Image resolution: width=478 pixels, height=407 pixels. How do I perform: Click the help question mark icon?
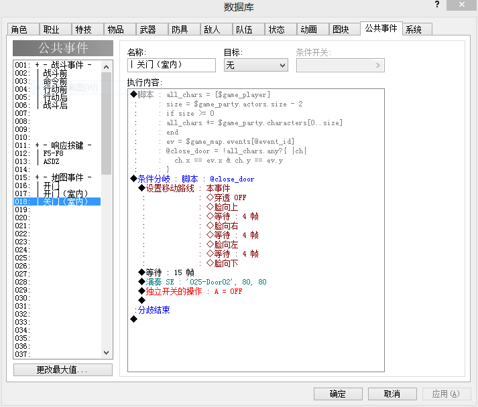437,4
